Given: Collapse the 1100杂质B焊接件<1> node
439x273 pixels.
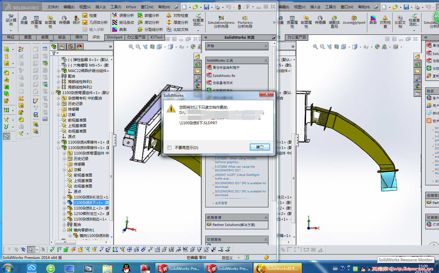Looking at the screenshot, I should (x=59, y=147).
